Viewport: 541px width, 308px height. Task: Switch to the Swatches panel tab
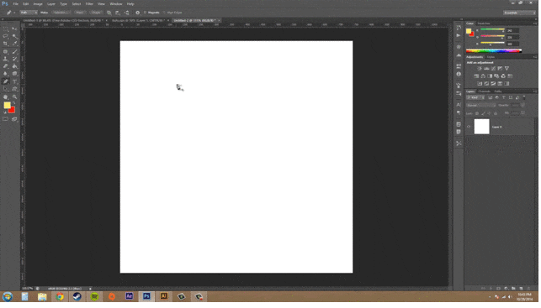click(484, 23)
